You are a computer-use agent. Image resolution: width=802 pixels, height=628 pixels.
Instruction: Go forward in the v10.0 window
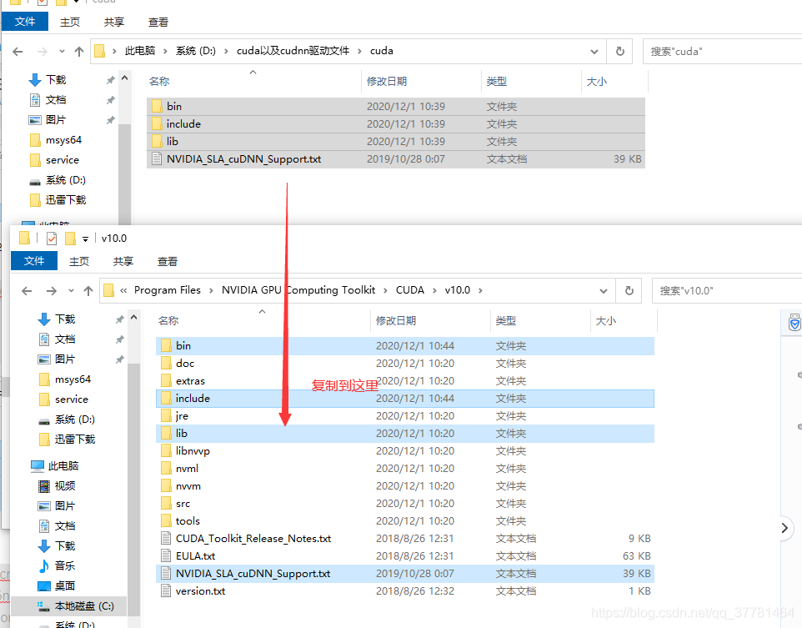point(52,291)
